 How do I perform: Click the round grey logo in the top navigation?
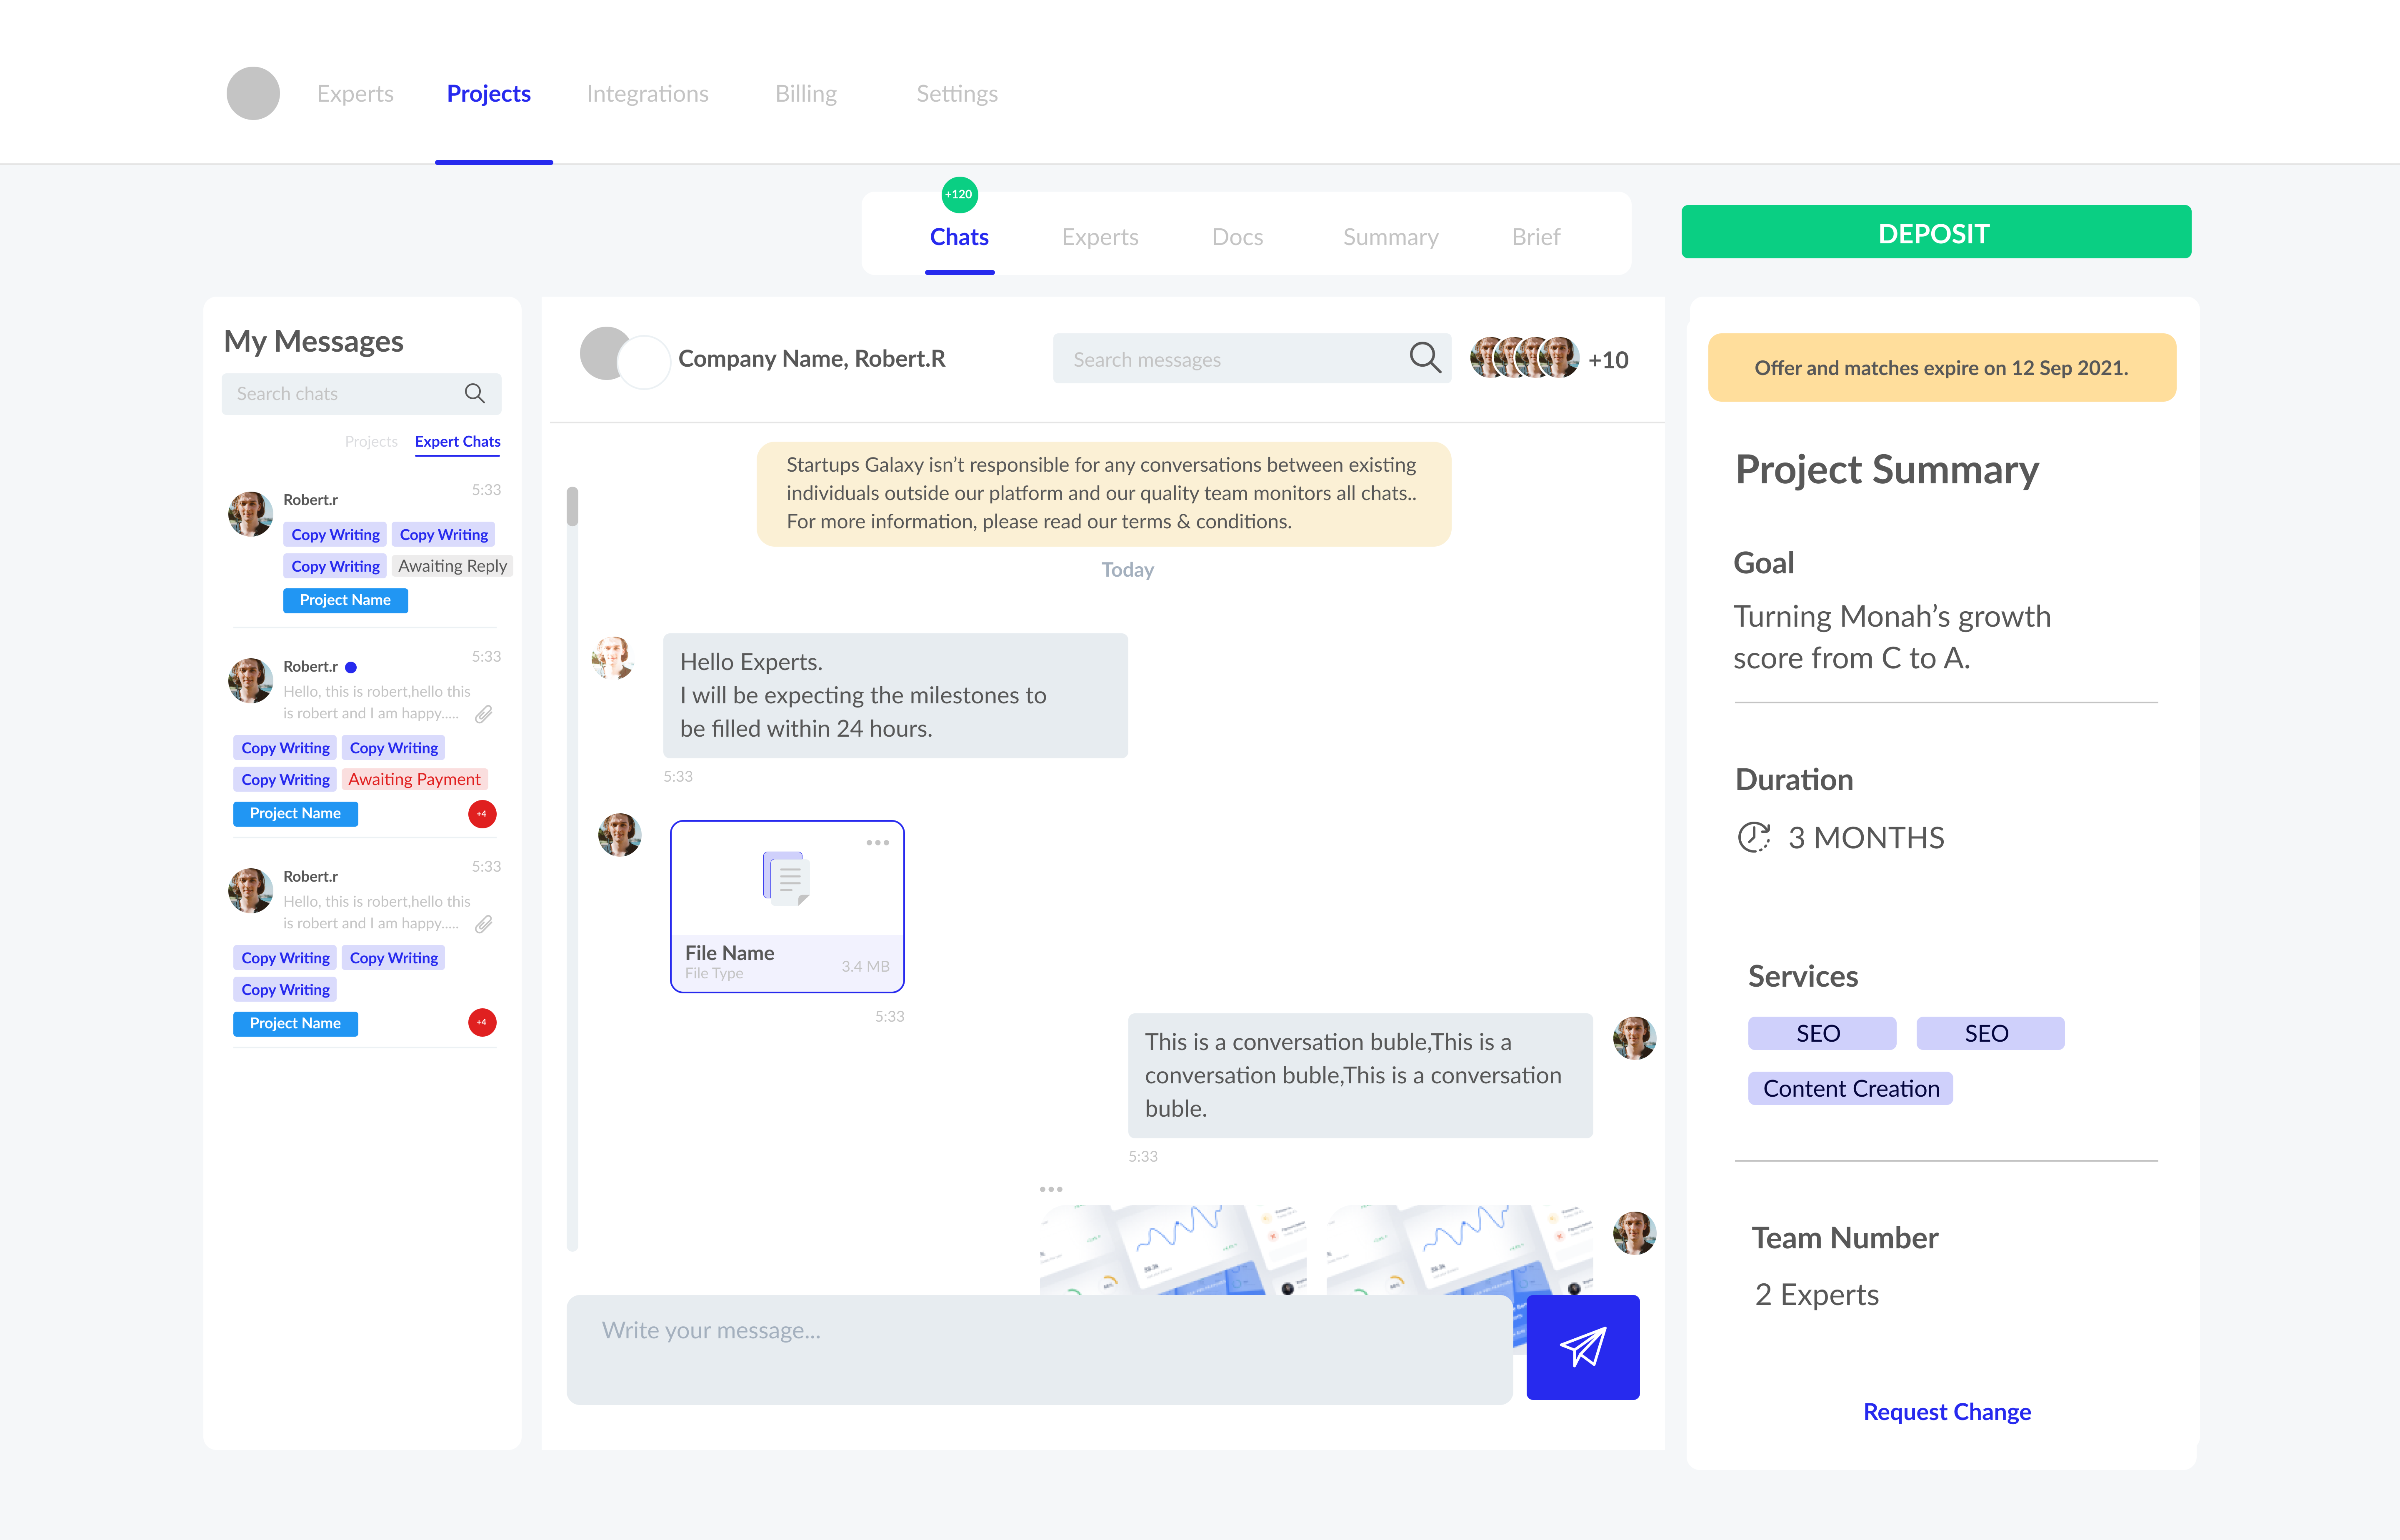point(253,93)
